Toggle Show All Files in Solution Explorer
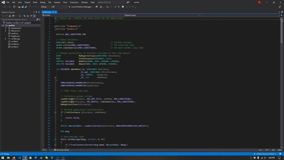284x160 pixels. pos(34,16)
